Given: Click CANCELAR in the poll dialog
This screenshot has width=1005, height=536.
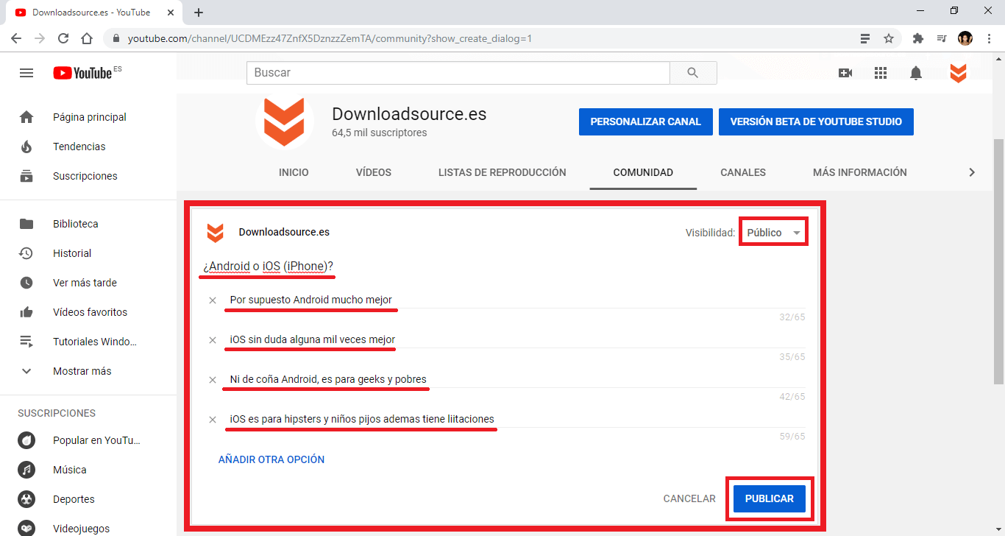Looking at the screenshot, I should coord(689,498).
